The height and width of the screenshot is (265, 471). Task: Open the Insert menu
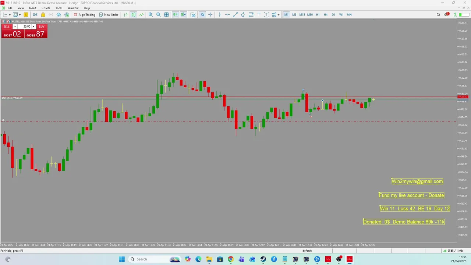(x=33, y=8)
